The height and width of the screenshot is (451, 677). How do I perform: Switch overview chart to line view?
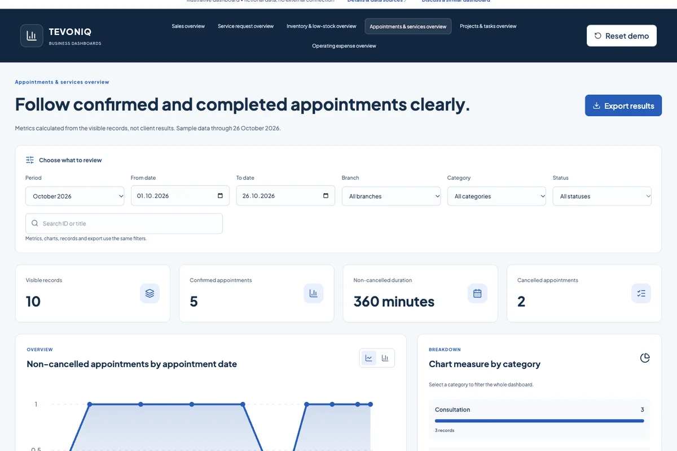pos(369,358)
